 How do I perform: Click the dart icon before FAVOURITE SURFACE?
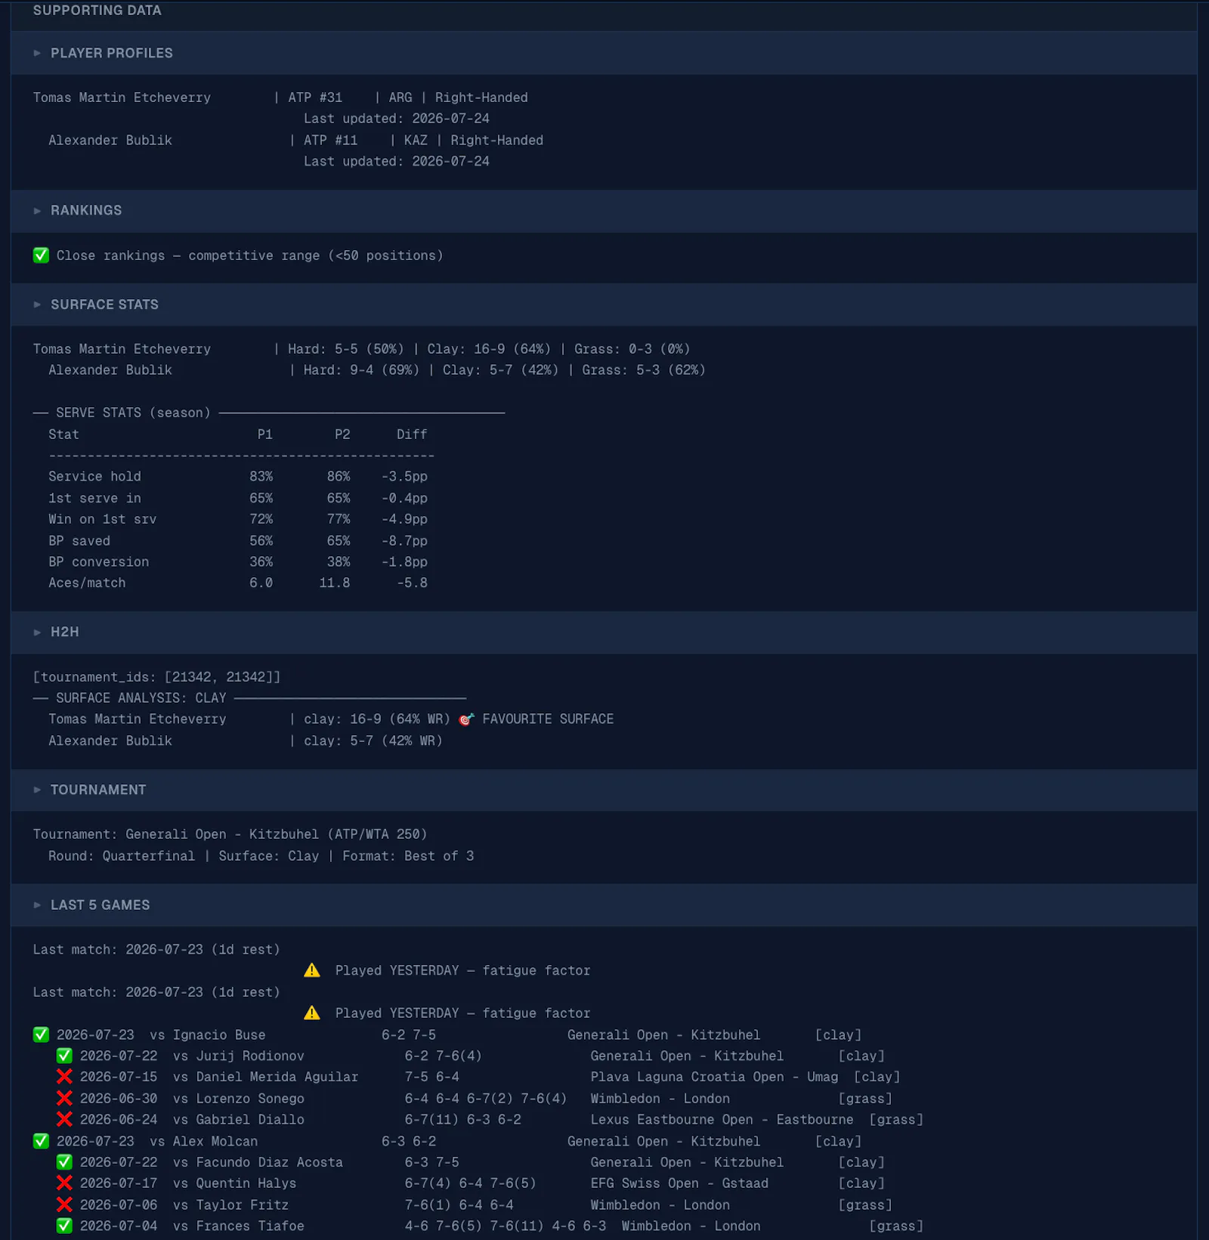pos(466,719)
